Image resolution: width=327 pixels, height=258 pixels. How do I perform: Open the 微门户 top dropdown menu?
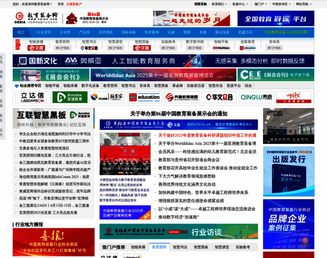(x=261, y=4)
